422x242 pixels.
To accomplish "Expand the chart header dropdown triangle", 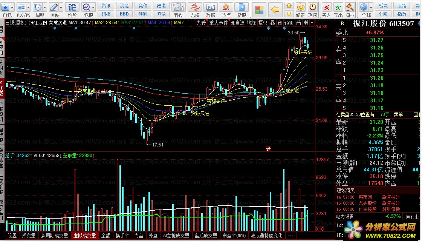I will click(312, 23).
